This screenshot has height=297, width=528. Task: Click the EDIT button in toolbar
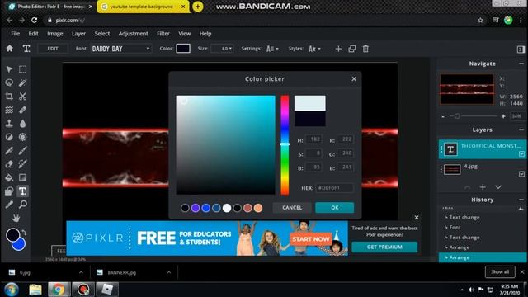(x=53, y=49)
